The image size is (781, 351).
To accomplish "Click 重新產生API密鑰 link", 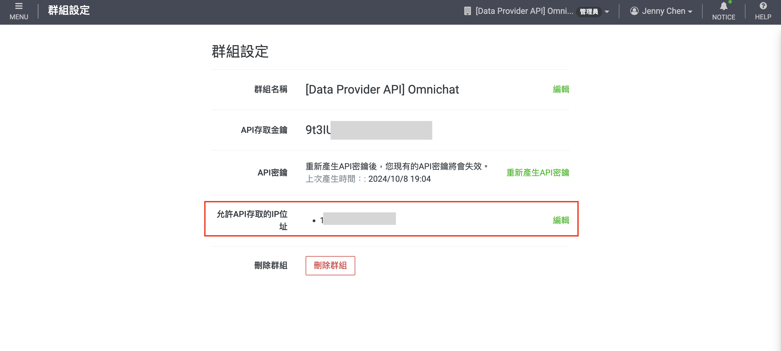I will tap(537, 173).
